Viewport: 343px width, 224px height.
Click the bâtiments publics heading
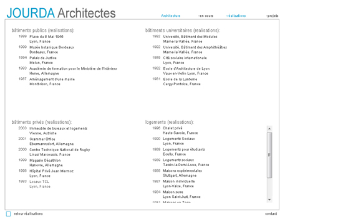point(43,30)
